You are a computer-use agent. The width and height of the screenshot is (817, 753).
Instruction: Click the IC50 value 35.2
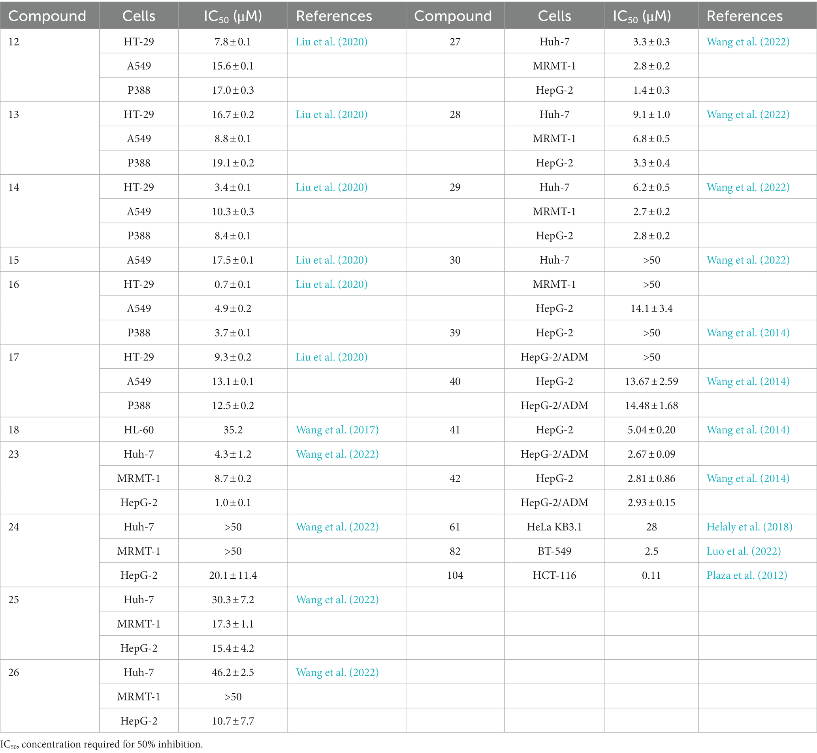[x=233, y=430]
